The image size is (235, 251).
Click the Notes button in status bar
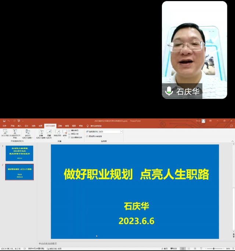point(166,248)
